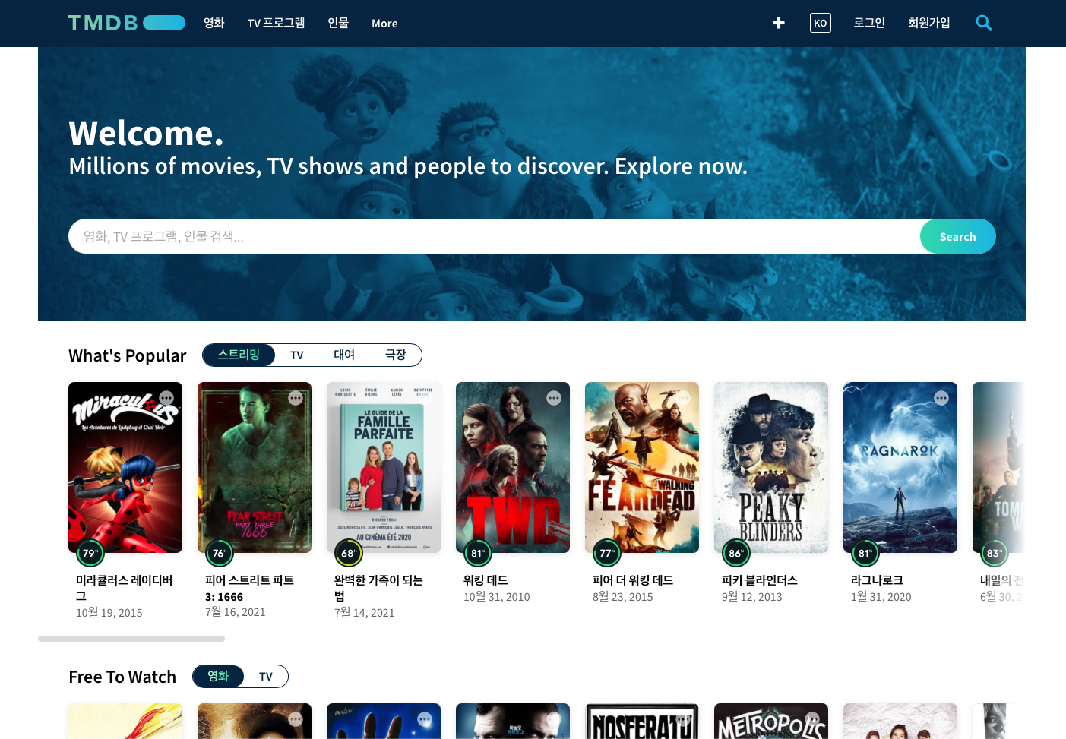Open the More menu
This screenshot has width=1066, height=739.
tap(384, 24)
